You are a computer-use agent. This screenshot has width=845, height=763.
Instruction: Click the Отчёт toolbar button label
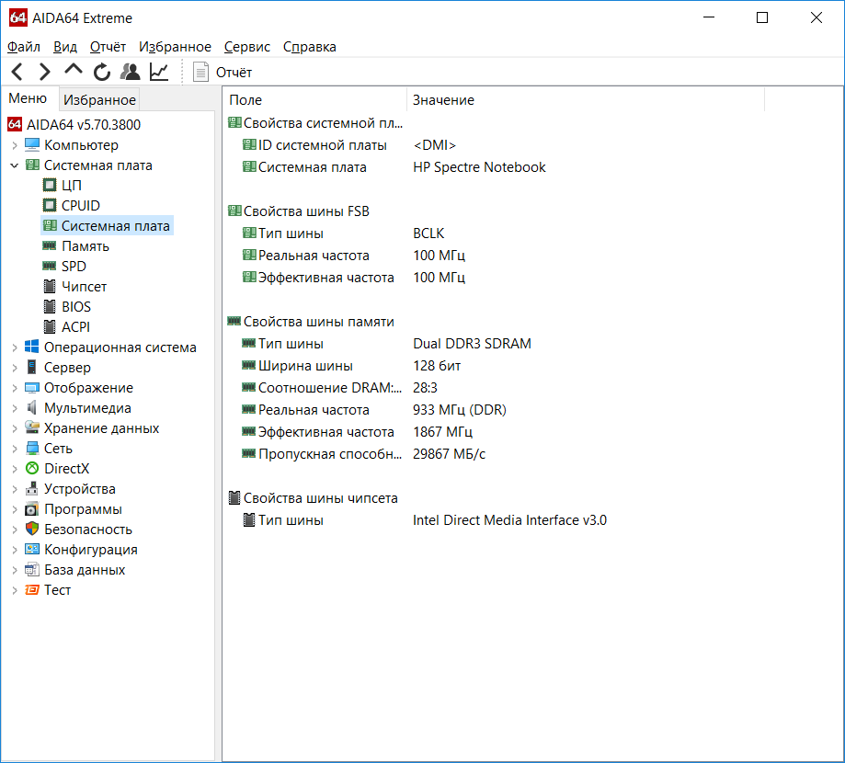click(234, 73)
